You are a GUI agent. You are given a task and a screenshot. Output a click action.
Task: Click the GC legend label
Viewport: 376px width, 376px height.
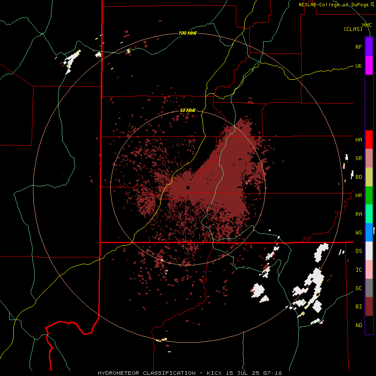pos(358,288)
